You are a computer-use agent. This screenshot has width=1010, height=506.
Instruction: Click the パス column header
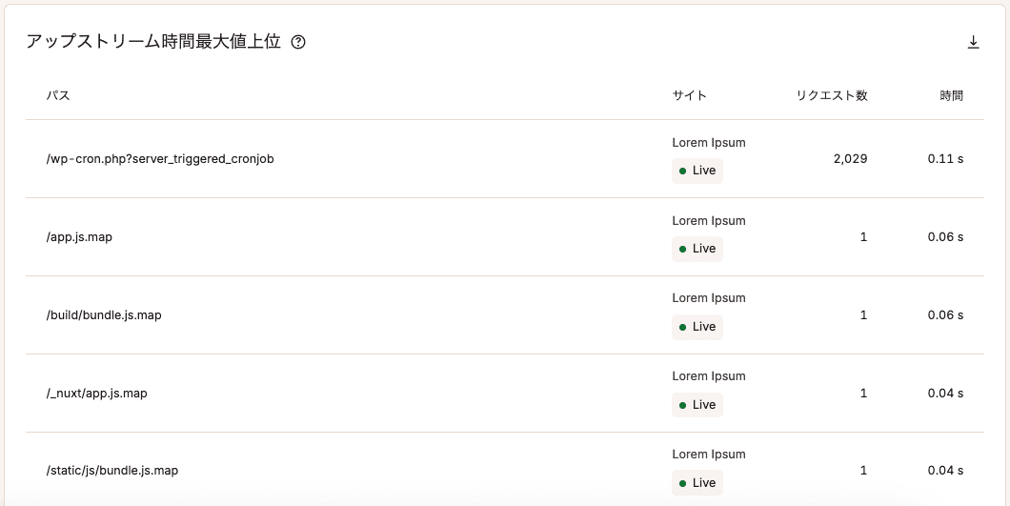(58, 95)
